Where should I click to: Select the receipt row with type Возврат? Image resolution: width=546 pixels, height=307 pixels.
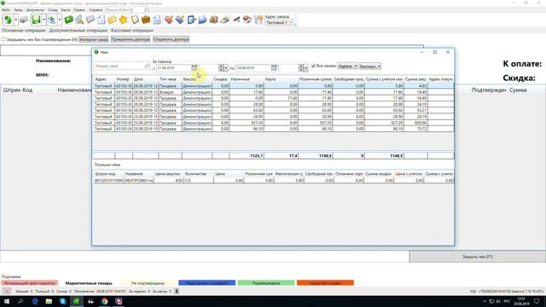[273, 92]
